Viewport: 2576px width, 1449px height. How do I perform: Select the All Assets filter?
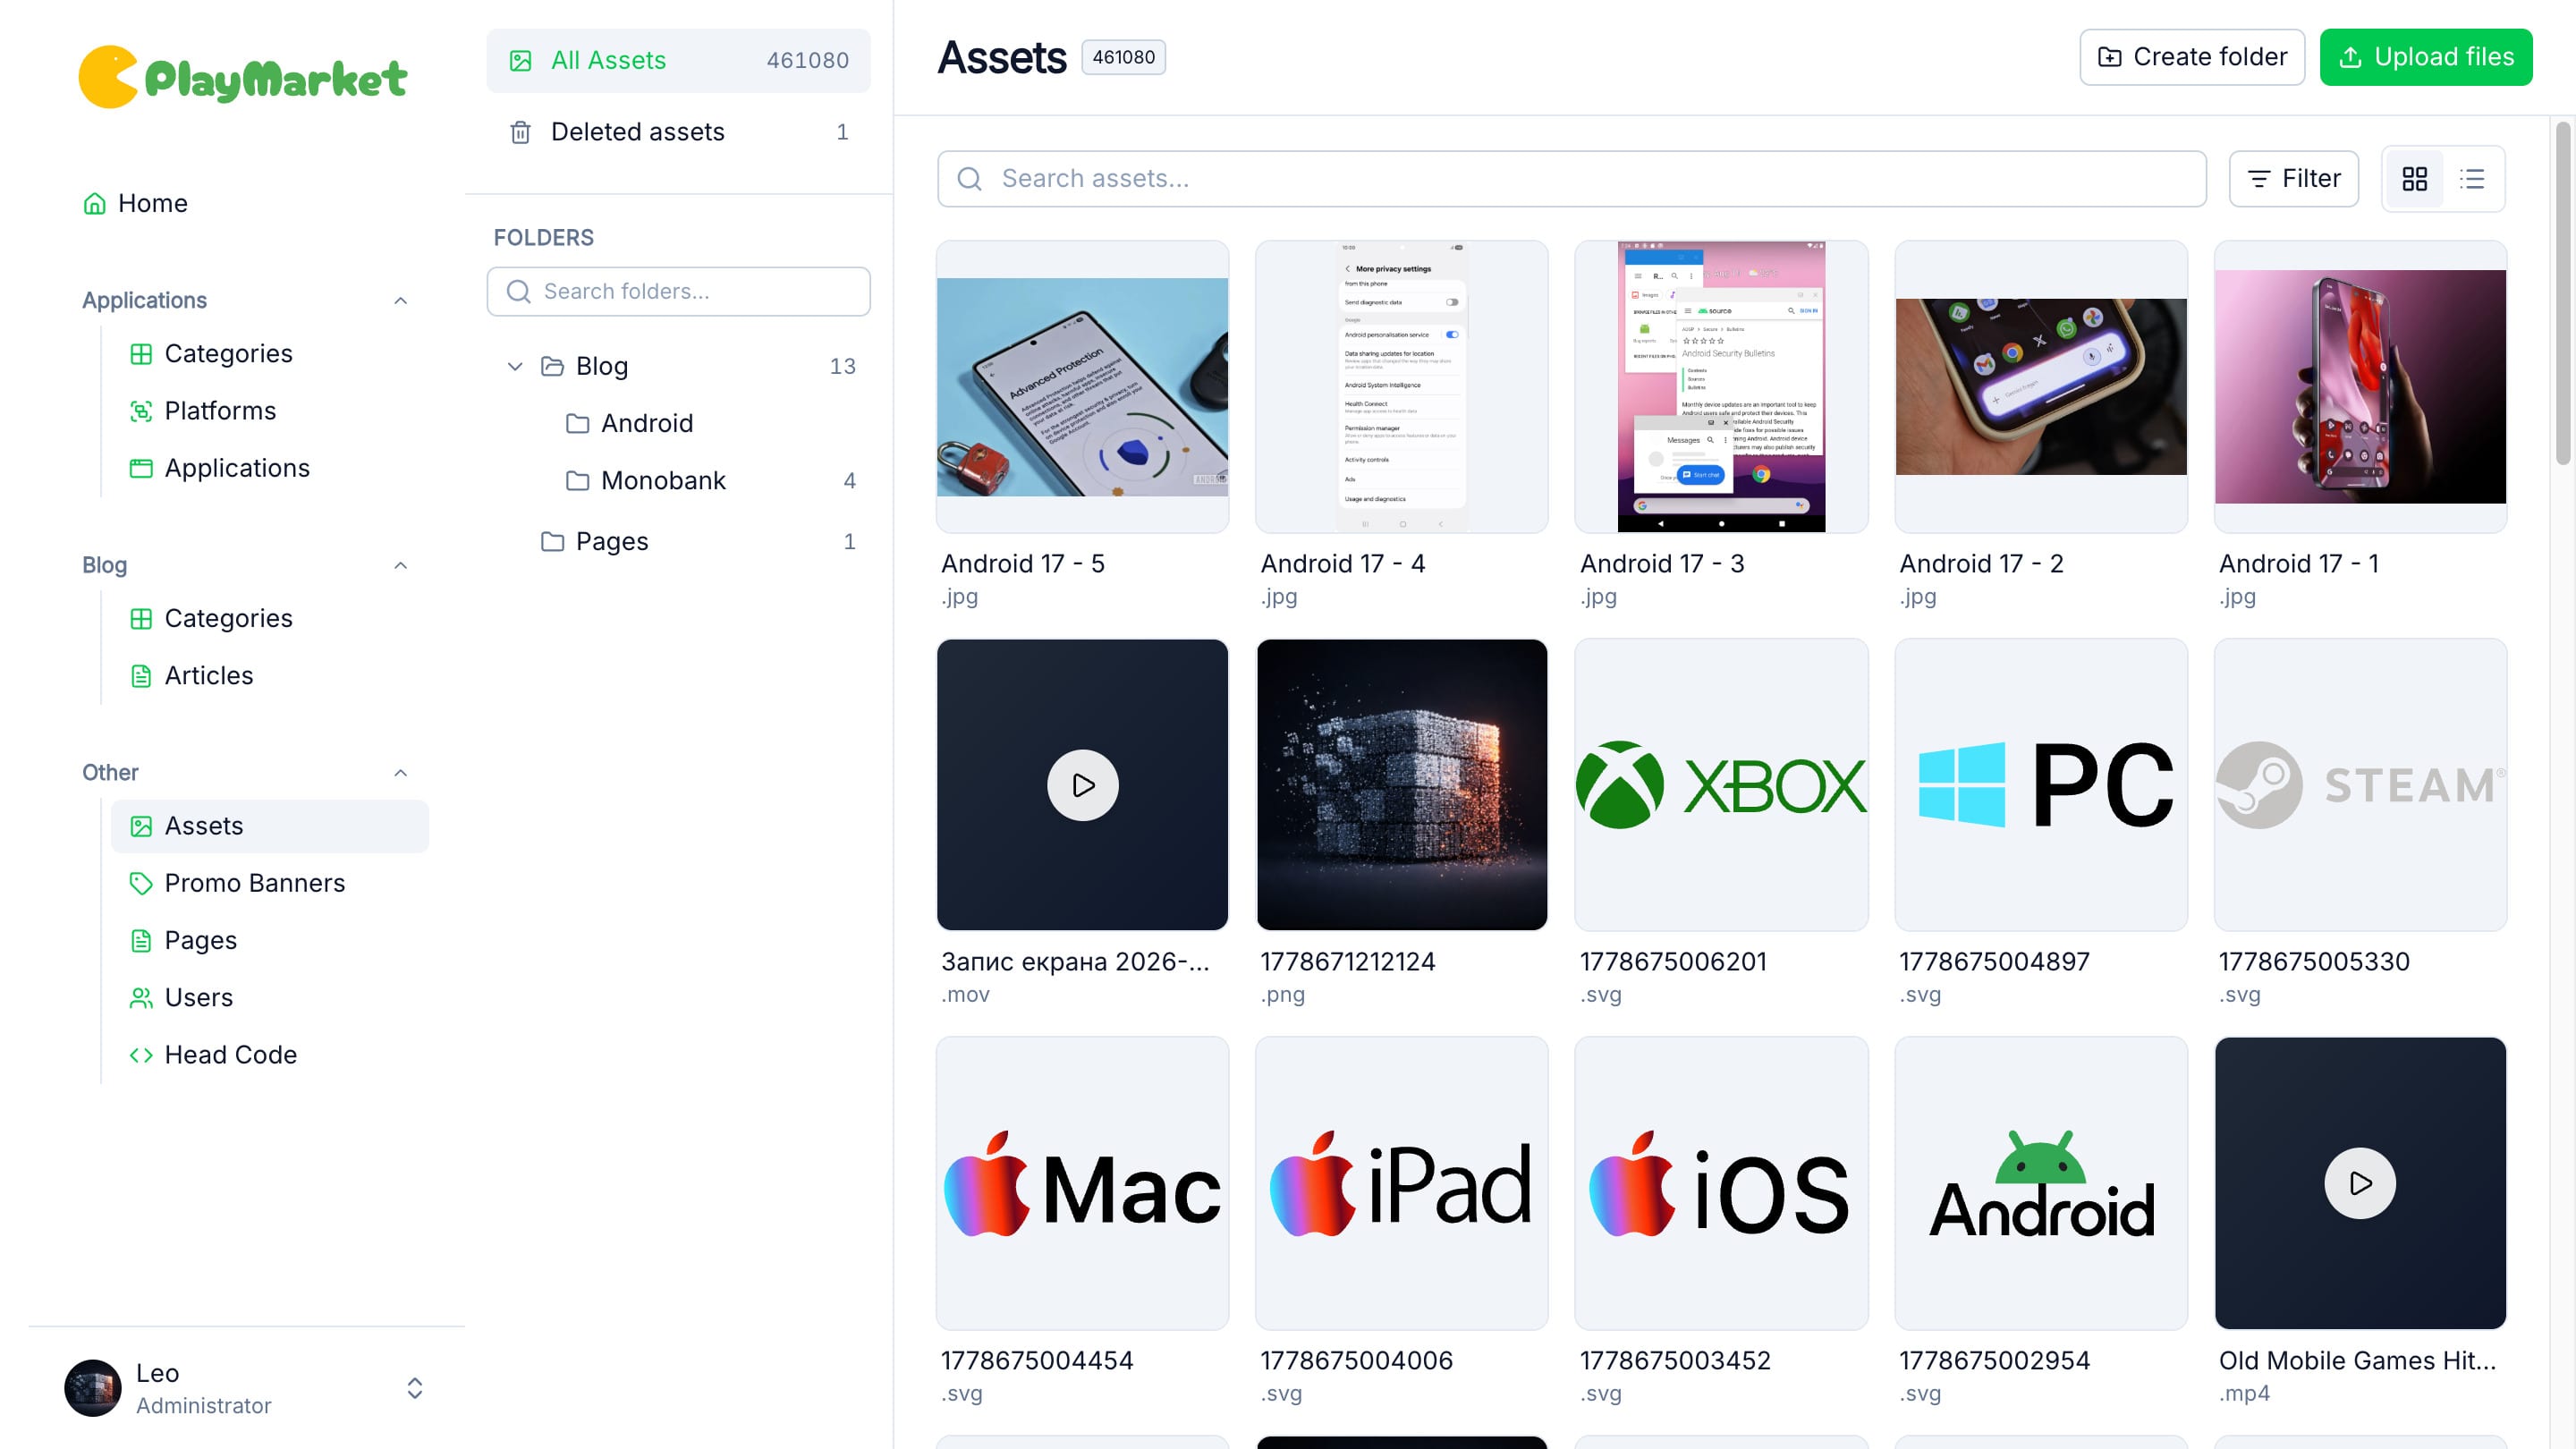pyautogui.click(x=678, y=60)
